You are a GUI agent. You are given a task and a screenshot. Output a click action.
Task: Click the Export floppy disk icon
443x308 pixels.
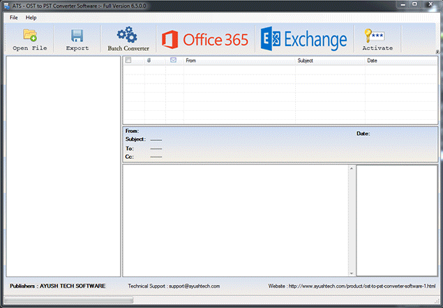click(77, 35)
